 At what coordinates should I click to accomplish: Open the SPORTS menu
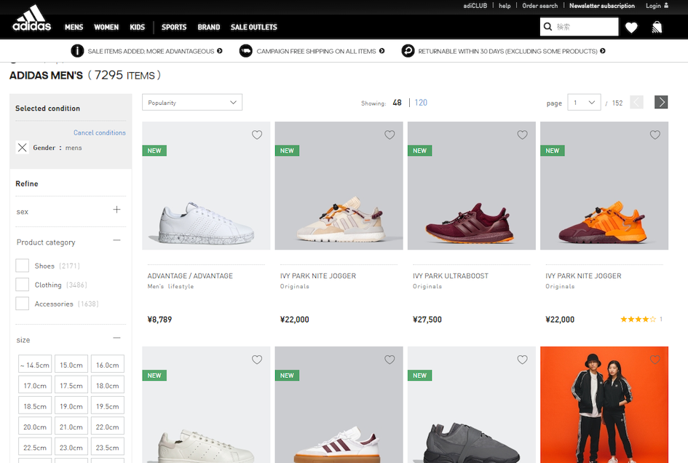(174, 27)
